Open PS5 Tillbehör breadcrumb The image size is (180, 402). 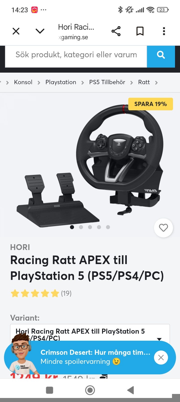[107, 82]
